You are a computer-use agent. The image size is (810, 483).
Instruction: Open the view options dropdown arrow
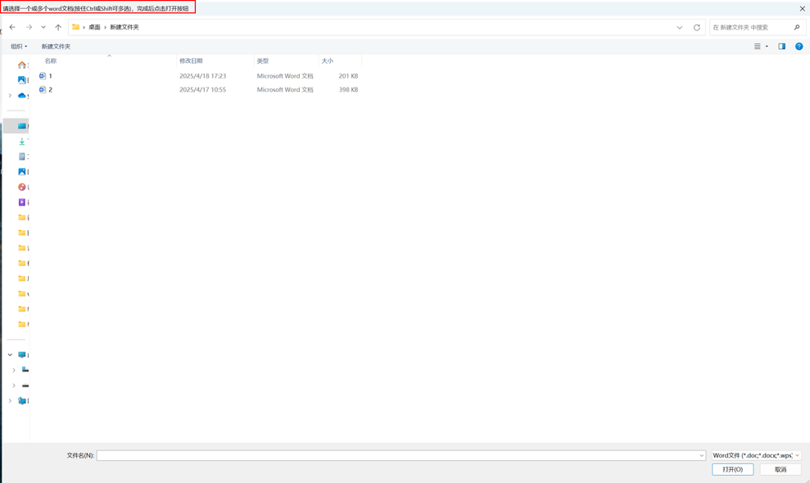click(x=767, y=47)
